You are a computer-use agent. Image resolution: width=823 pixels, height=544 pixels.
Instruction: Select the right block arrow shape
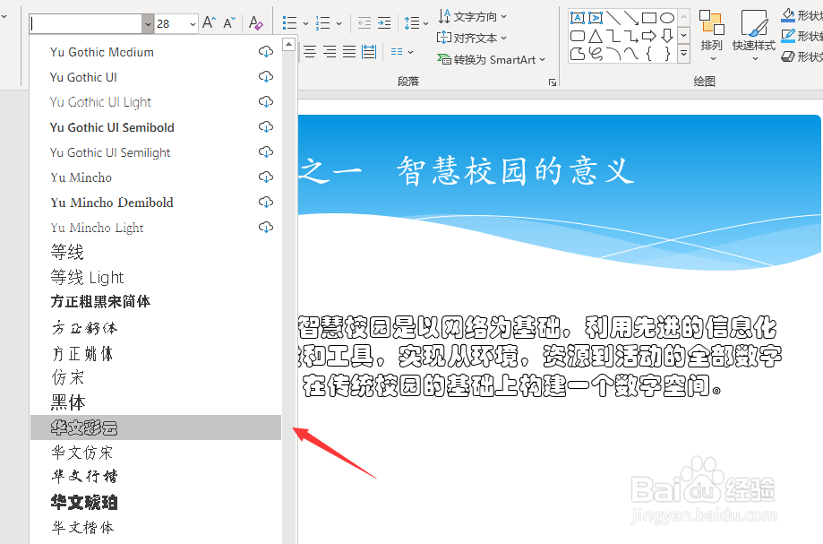[649, 36]
